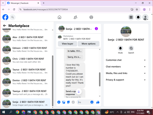Open more actions plus icon in composer
The height and width of the screenshot is (115, 153).
pyautogui.click(x=59, y=102)
